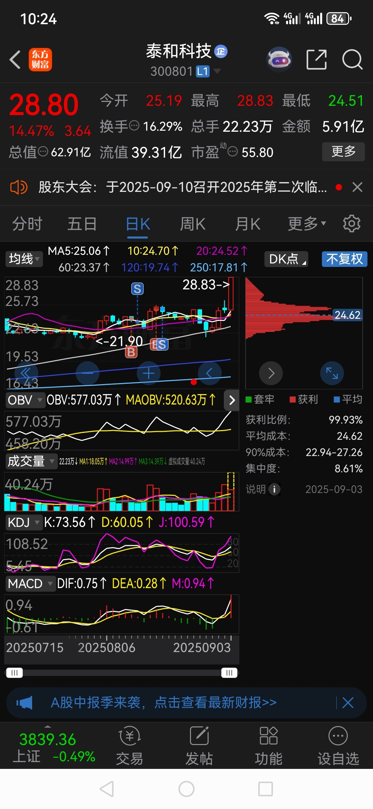Screen dimensions: 373x809
Task: Tap the 获利比例 99.93% value
Action: pos(345,420)
